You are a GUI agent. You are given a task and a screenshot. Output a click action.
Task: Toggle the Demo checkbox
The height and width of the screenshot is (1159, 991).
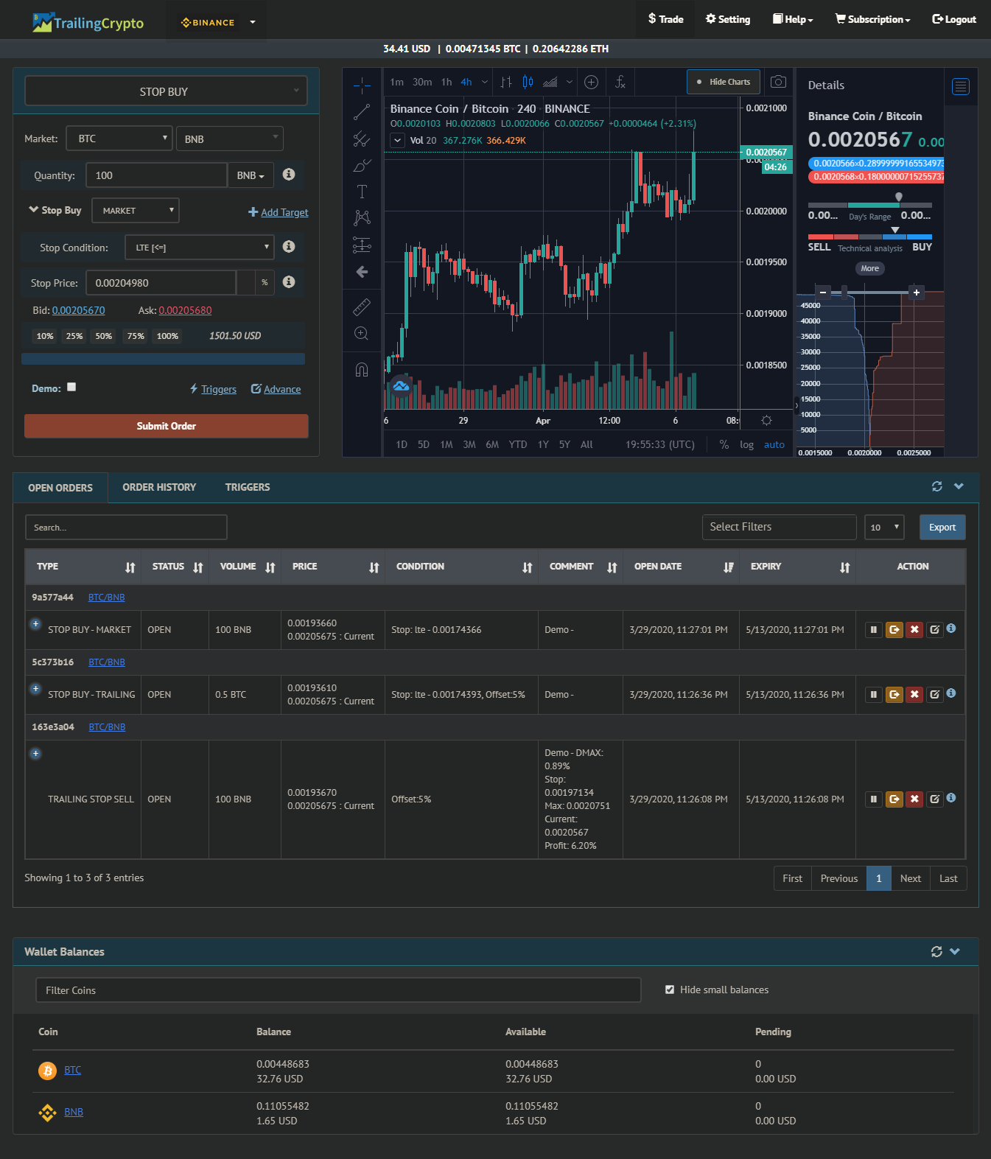(71, 387)
